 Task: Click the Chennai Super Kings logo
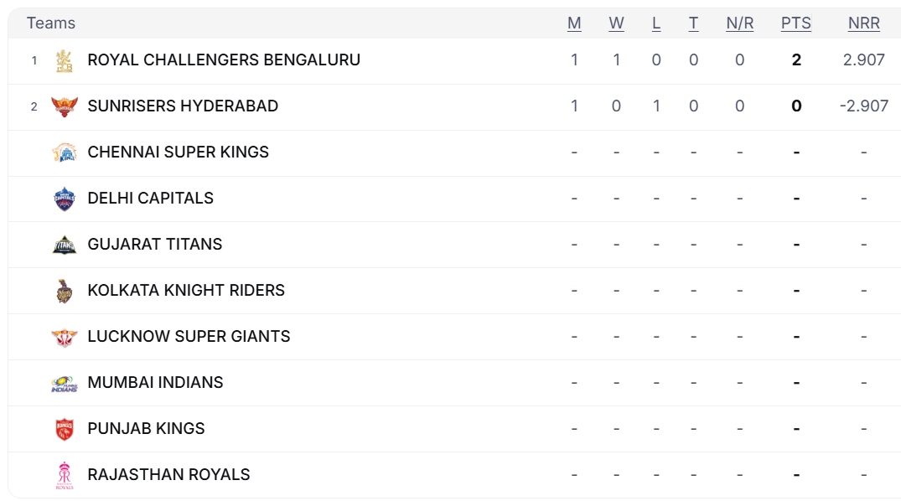[64, 152]
